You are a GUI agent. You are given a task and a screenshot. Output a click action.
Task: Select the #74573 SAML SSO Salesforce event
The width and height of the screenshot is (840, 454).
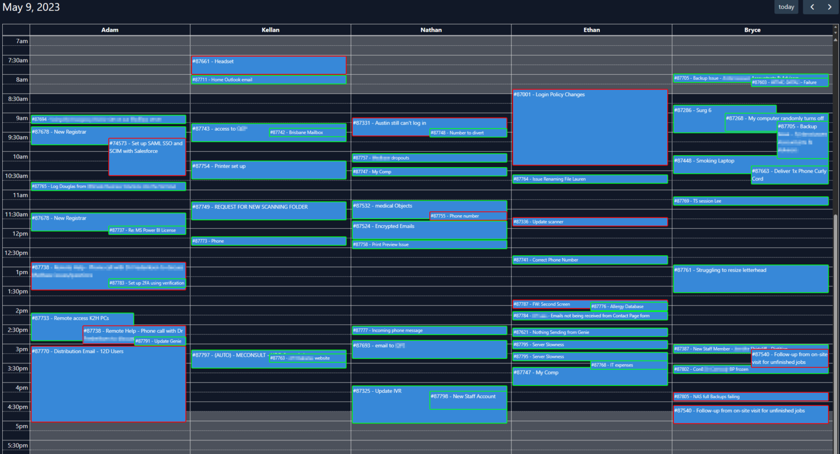point(147,156)
